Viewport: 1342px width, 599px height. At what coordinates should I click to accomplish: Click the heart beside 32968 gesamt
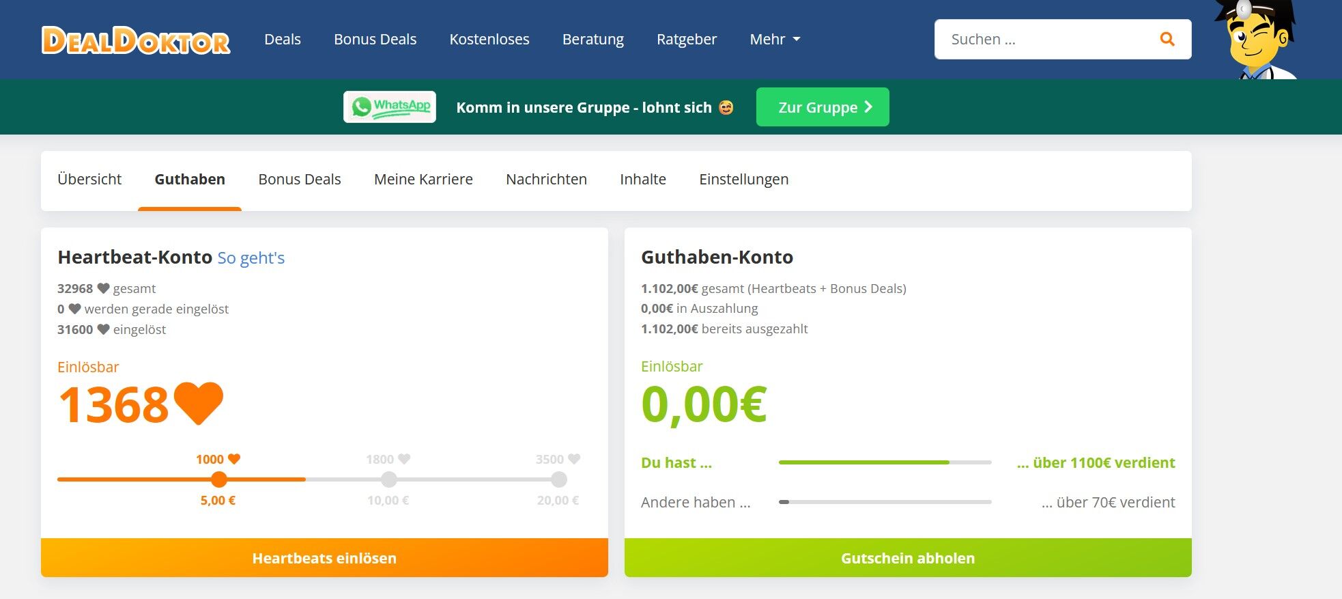point(103,288)
